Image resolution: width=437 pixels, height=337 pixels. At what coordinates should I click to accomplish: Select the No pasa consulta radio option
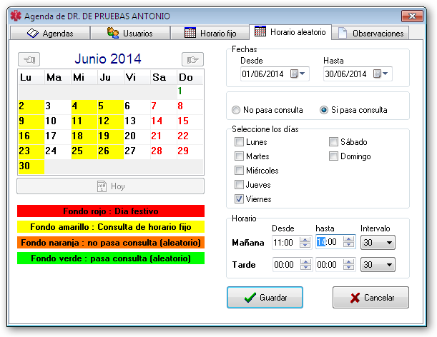tap(236, 110)
